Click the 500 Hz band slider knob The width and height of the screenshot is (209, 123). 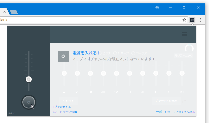click(x=117, y=73)
